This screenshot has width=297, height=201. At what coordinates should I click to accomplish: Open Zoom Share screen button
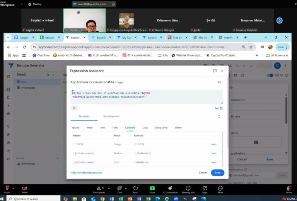[152, 189]
